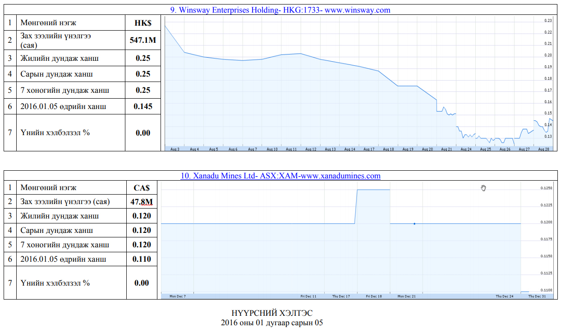This screenshot has width=561, height=332.
Task: Select the 0.110 closing price cell
Action: click(x=141, y=259)
